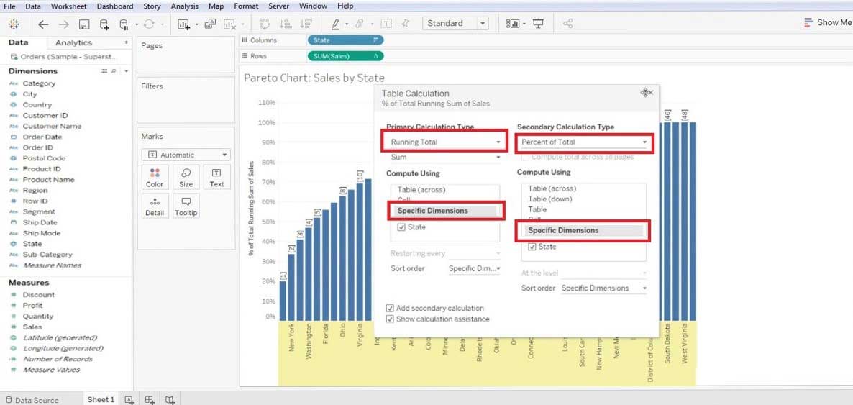Click the Sort Descending icon
The image size is (853, 405).
click(x=306, y=24)
